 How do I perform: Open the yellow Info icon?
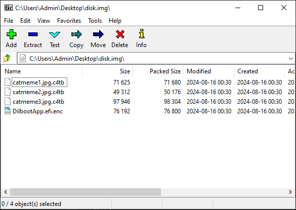(142, 33)
